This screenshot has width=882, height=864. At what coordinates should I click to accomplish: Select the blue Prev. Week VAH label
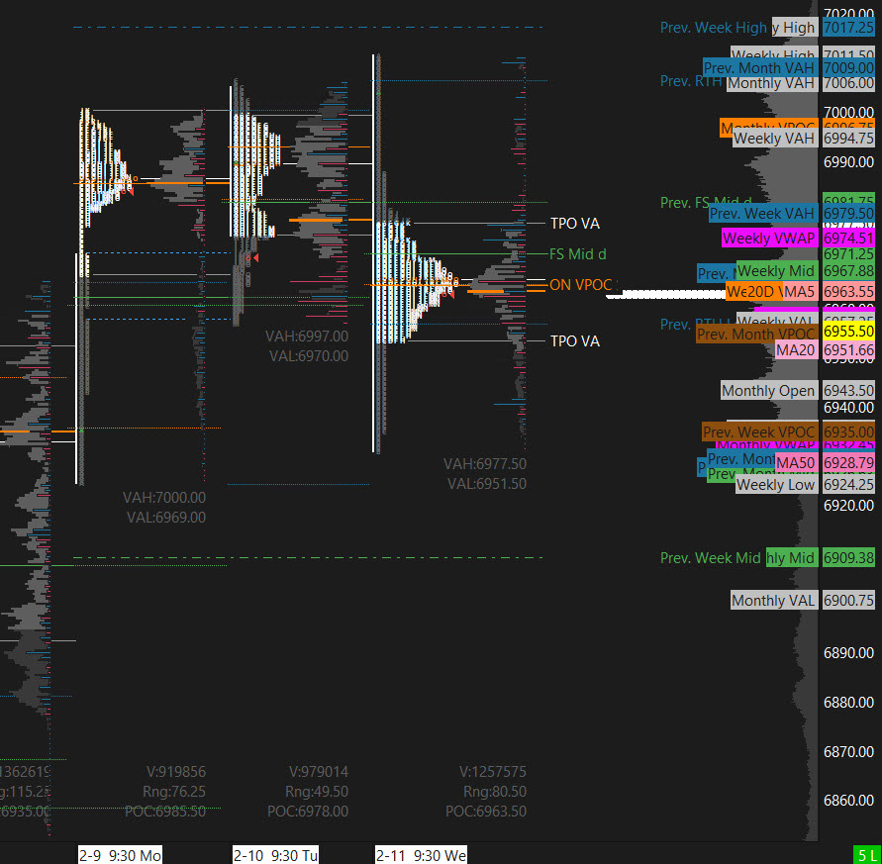click(x=762, y=213)
